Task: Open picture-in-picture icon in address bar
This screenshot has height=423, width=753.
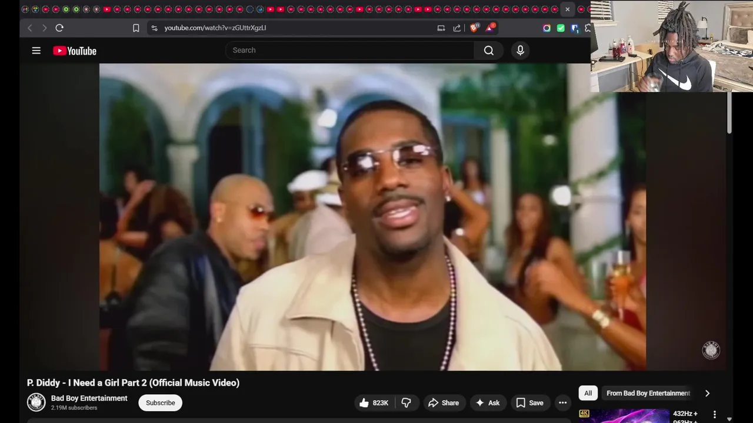Action: [x=441, y=28]
